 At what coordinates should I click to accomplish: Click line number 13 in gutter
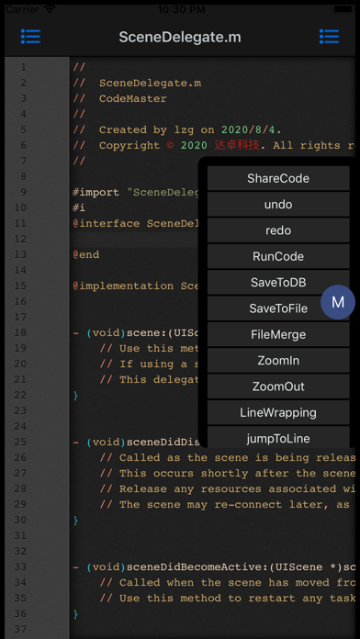point(20,254)
